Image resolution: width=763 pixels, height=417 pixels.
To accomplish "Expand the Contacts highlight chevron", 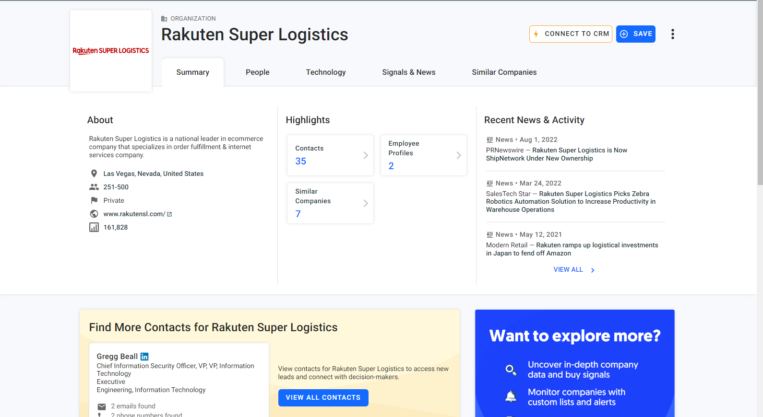I will coord(366,155).
